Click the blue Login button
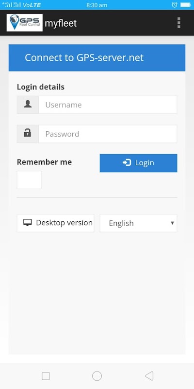The height and width of the screenshot is (389, 194). [138, 163]
